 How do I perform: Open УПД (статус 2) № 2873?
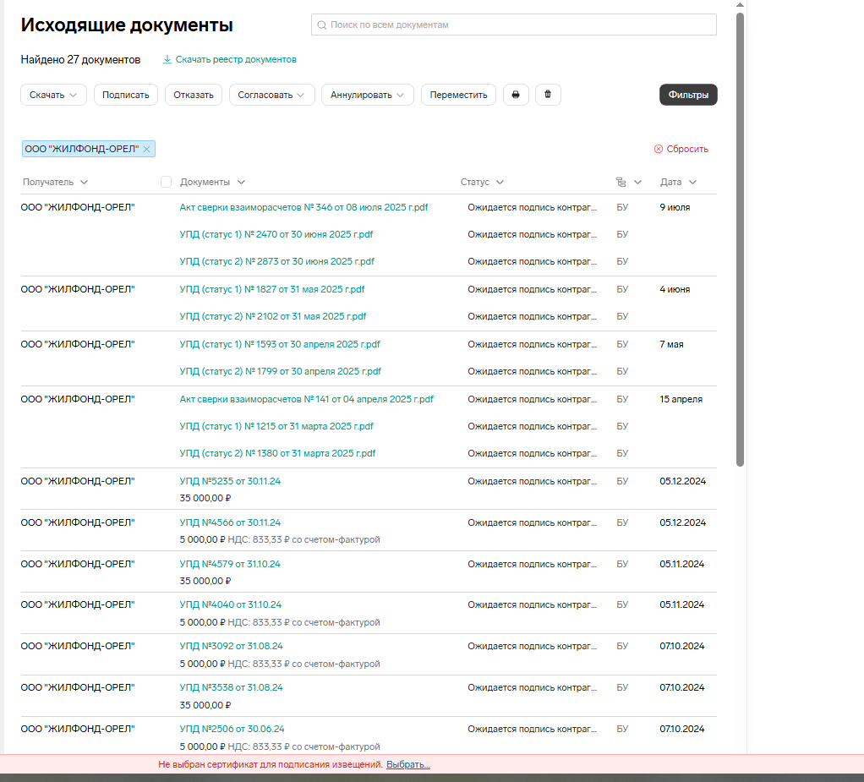276,262
